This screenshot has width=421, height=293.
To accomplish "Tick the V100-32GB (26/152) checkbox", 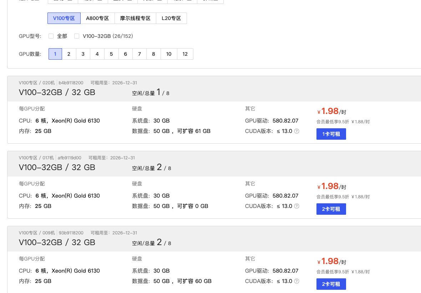I will (77, 36).
